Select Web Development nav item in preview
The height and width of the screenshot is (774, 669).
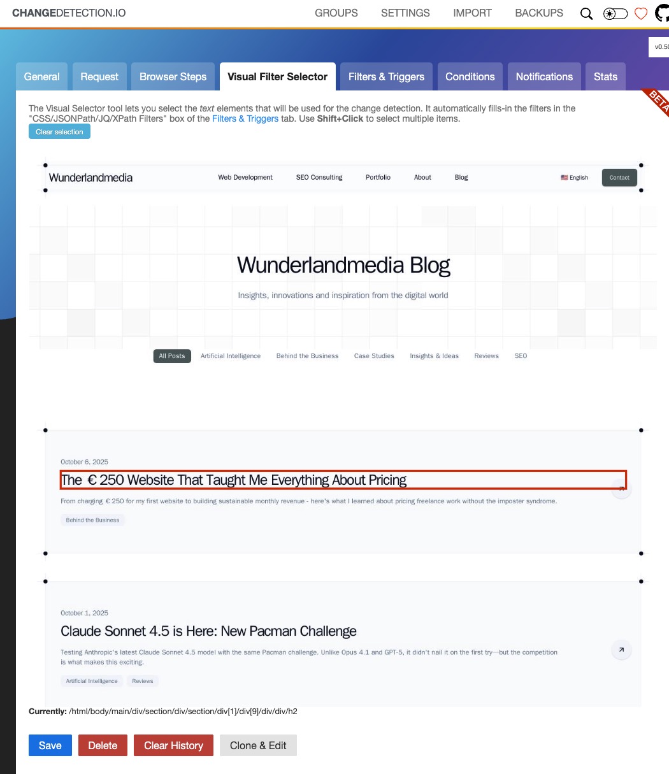(245, 178)
